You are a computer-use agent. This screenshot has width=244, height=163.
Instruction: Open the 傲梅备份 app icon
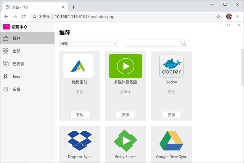(x=79, y=66)
